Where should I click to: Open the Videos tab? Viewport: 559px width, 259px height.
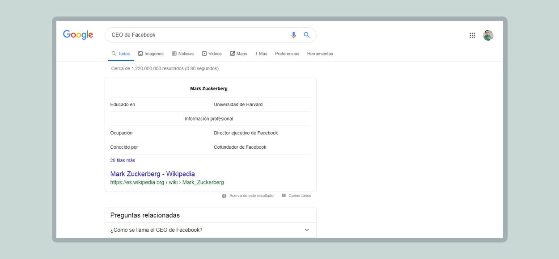point(212,54)
